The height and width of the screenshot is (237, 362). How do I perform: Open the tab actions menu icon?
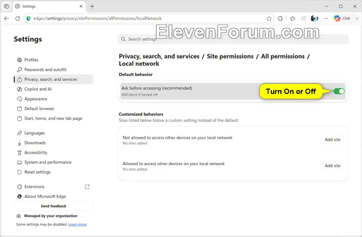pyautogui.click(x=6, y=6)
